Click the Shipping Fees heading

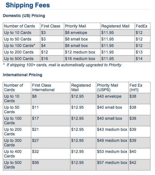(28, 5)
